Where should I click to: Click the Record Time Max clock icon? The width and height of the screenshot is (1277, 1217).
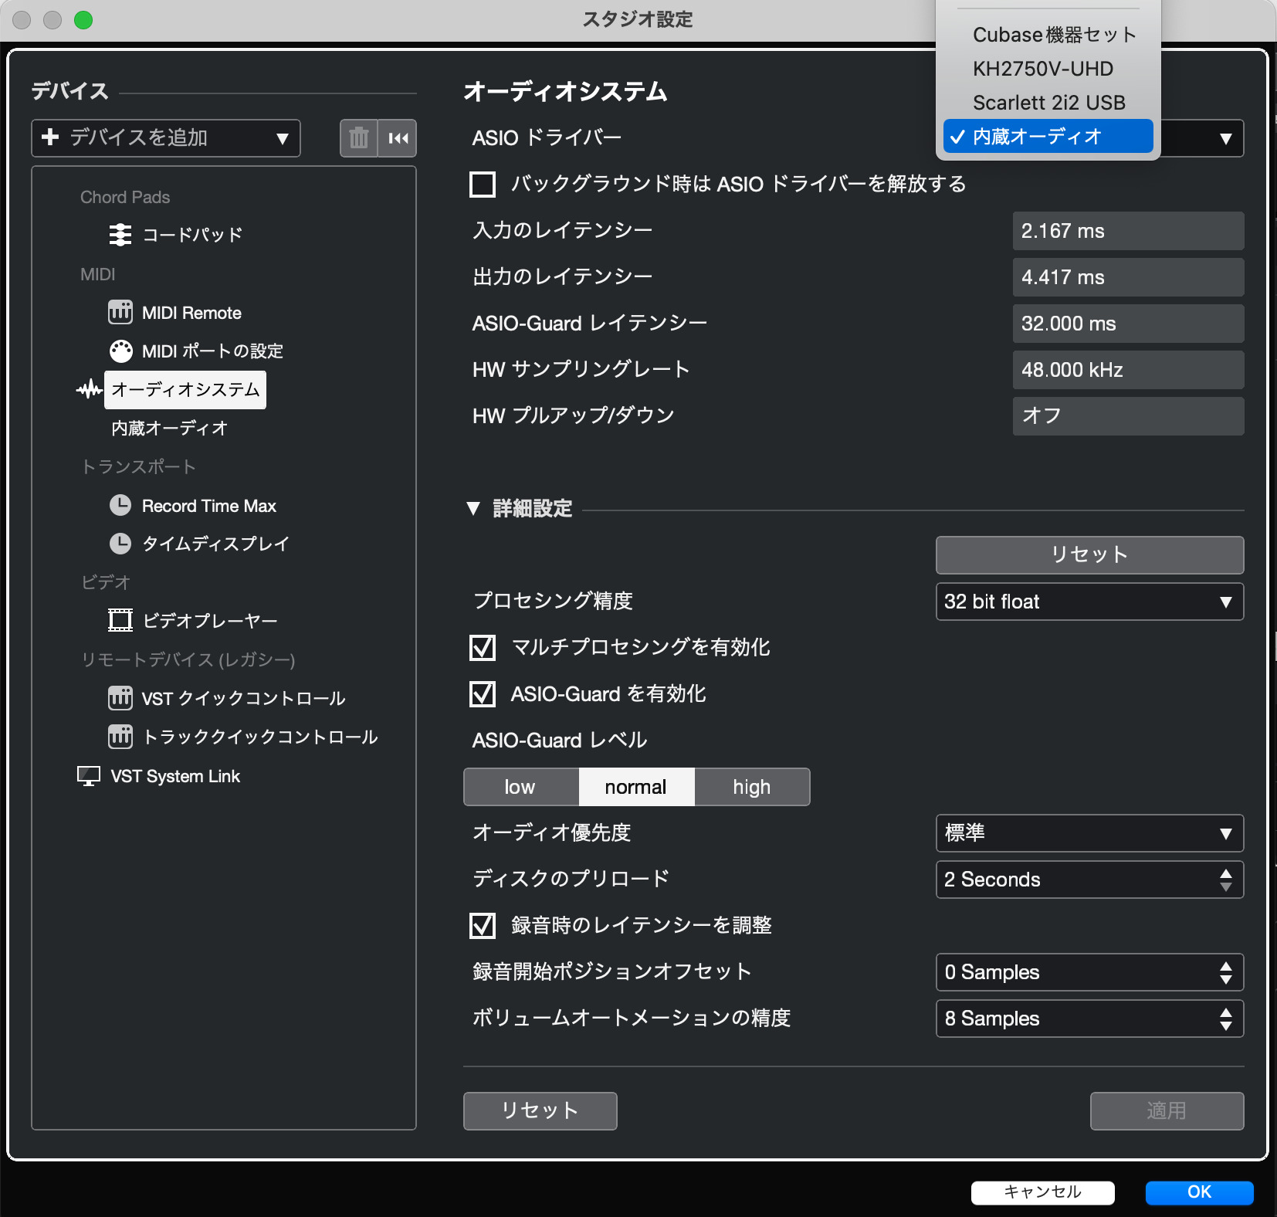[x=120, y=506]
